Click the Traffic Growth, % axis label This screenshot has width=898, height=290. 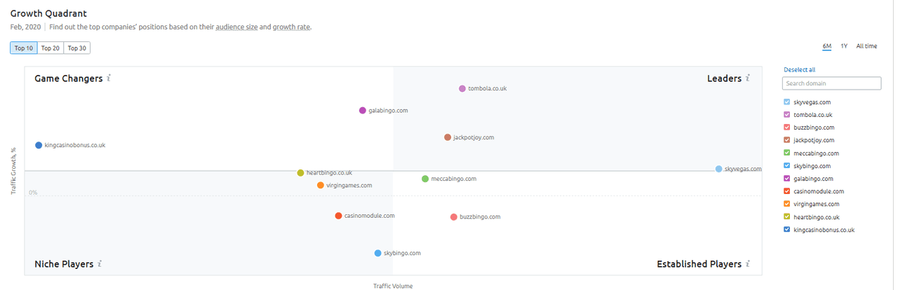[13, 170]
